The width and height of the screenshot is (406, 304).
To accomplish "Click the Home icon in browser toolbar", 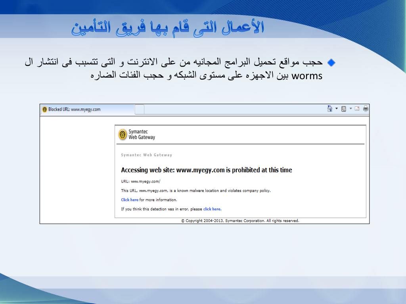I will [329, 108].
